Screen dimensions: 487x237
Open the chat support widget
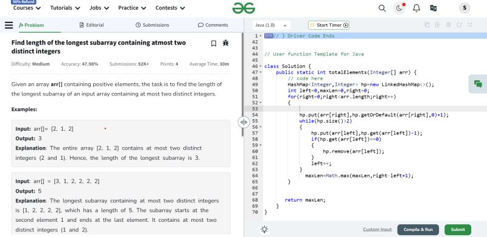point(478,84)
